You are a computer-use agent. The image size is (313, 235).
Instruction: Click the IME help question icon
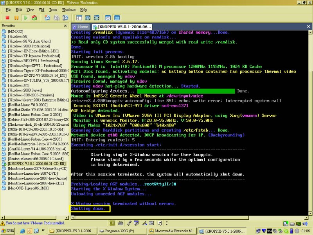pos(160,223)
